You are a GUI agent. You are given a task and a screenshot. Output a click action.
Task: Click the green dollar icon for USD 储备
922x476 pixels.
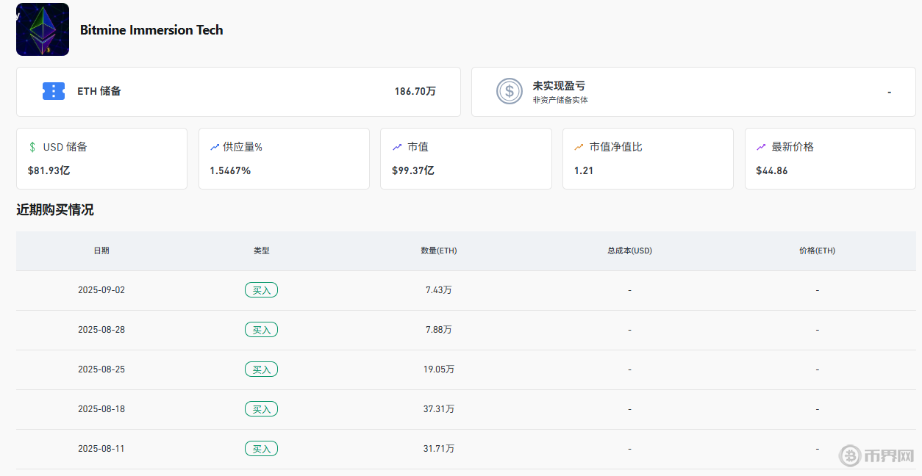click(32, 147)
